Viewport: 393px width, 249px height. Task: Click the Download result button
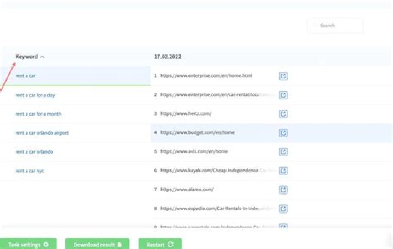click(98, 244)
